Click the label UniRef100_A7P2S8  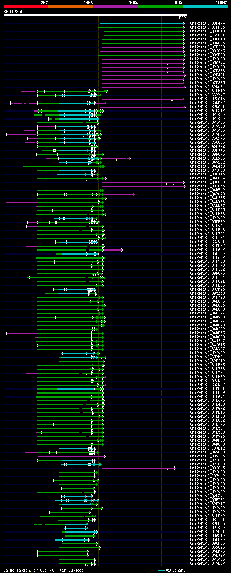coord(208,71)
